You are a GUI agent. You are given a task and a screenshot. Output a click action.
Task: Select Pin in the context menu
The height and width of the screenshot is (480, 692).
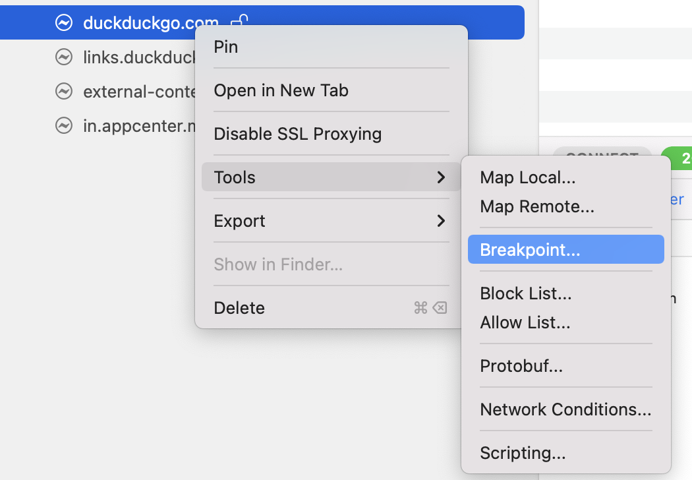331,47
